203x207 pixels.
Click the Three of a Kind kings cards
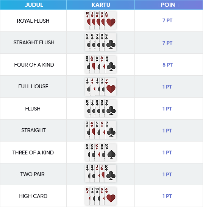101,152
